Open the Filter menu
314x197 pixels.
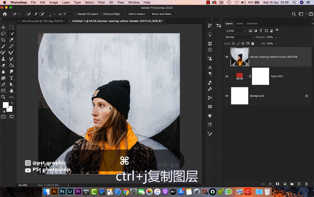tap(101, 3)
